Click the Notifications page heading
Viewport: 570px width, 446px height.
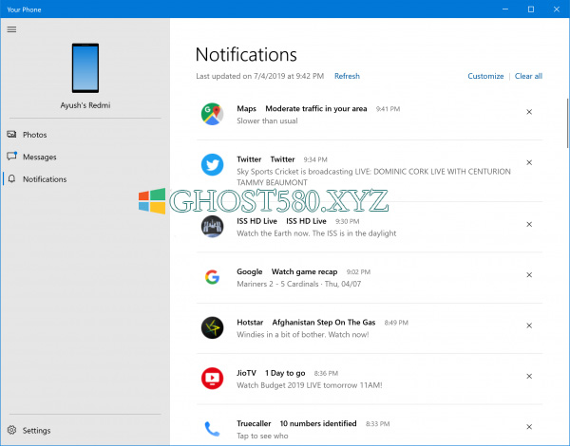[246, 55]
